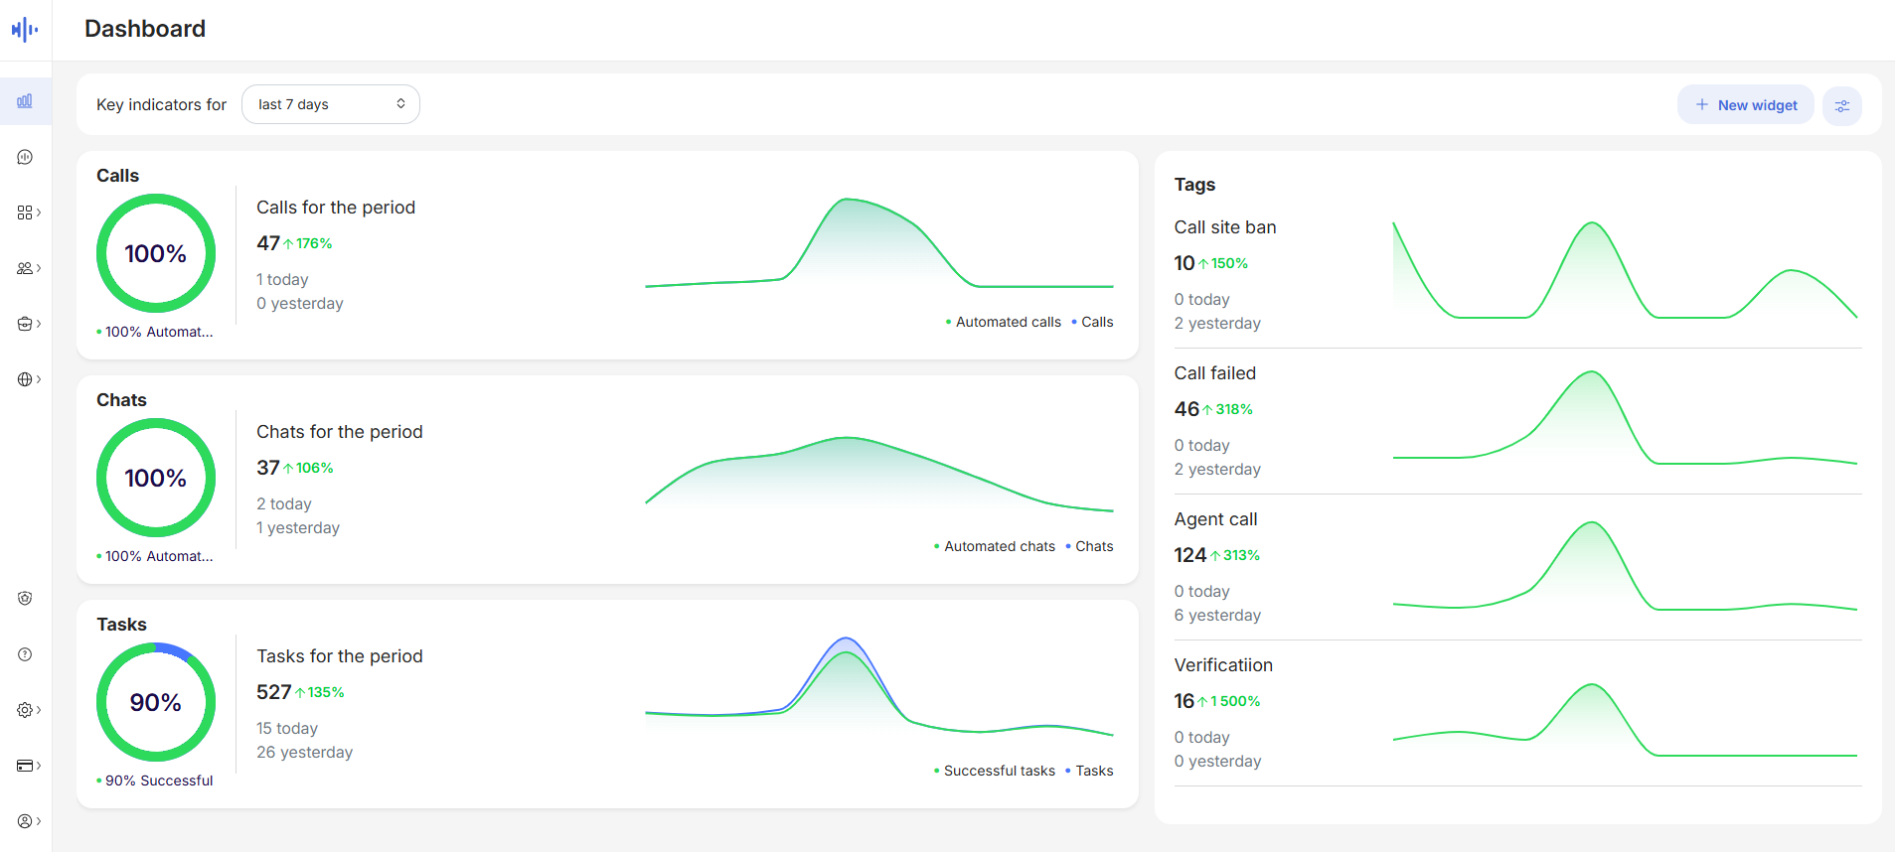Toggle the Automated calls legend item
Viewport: 1895px width, 852px height.
click(1004, 322)
